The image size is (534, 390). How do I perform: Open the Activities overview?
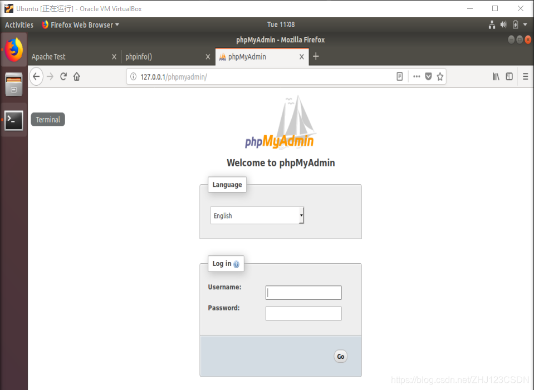click(x=19, y=24)
